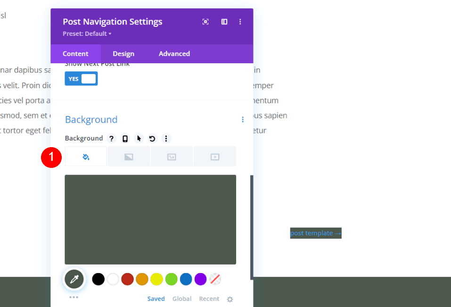Switch to the Advanced tab
This screenshot has width=451, height=307.
174,54
